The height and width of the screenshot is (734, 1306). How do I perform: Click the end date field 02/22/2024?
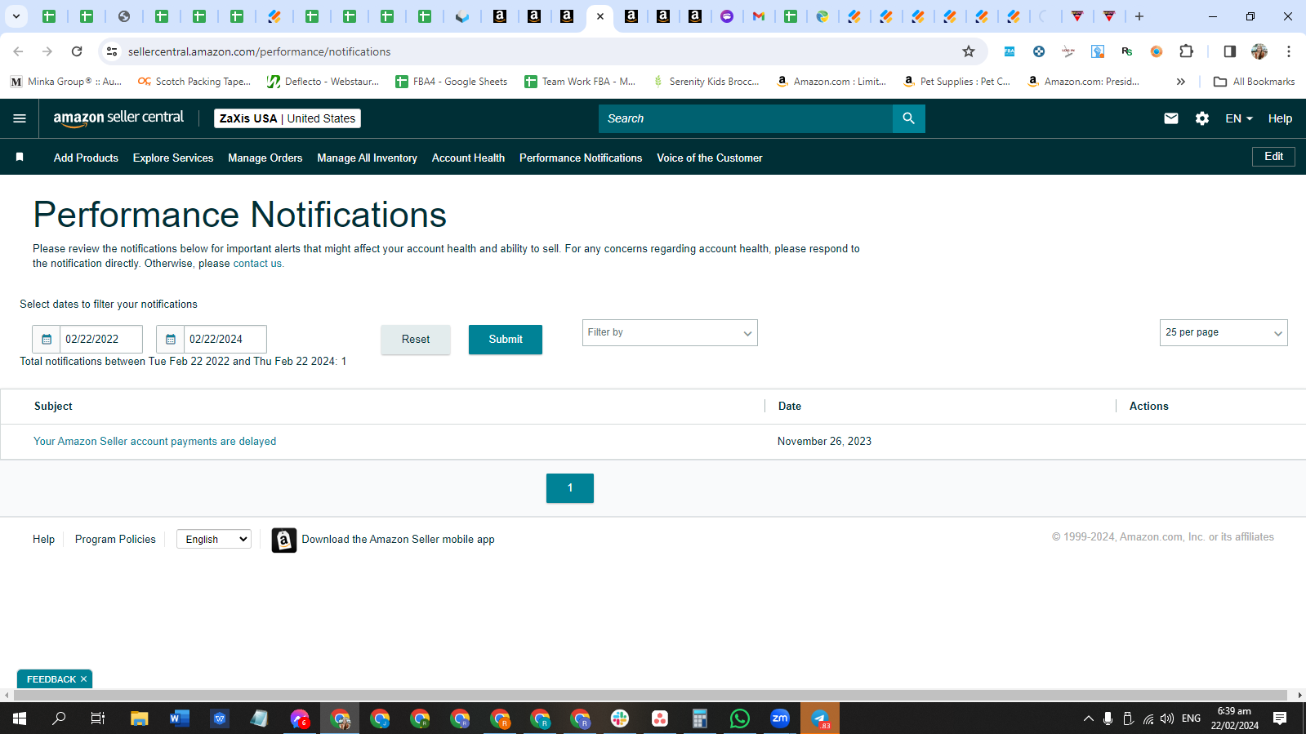pos(225,339)
